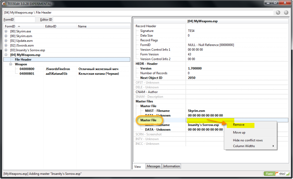
Task: Choose Move up from the context menu
Action: (x=239, y=132)
